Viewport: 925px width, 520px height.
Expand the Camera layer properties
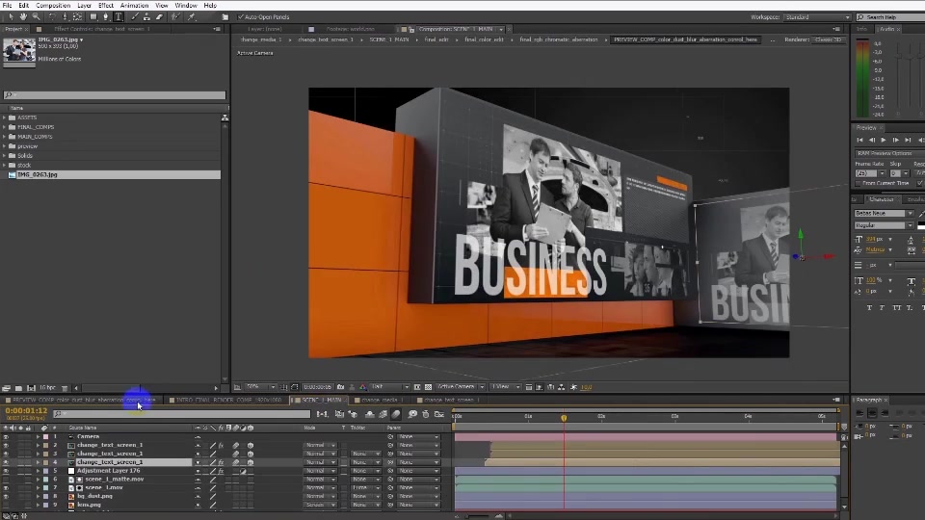pyautogui.click(x=38, y=437)
